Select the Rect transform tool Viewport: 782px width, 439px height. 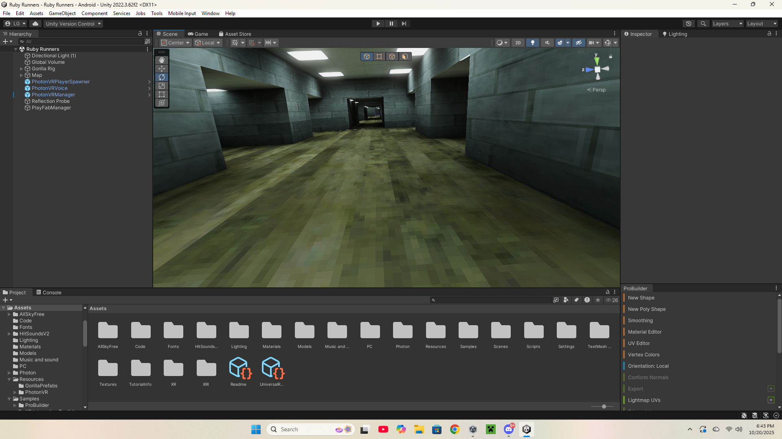pos(162,94)
